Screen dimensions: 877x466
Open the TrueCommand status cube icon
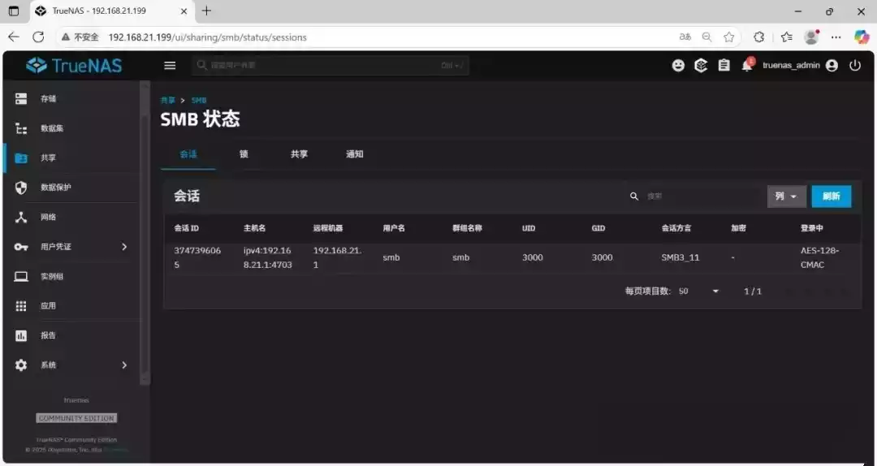(701, 66)
